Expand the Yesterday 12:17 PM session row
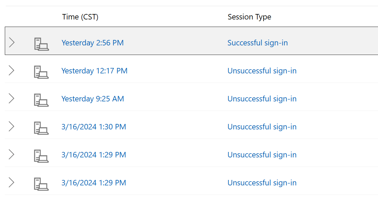This screenshot has width=378, height=197. 12,71
